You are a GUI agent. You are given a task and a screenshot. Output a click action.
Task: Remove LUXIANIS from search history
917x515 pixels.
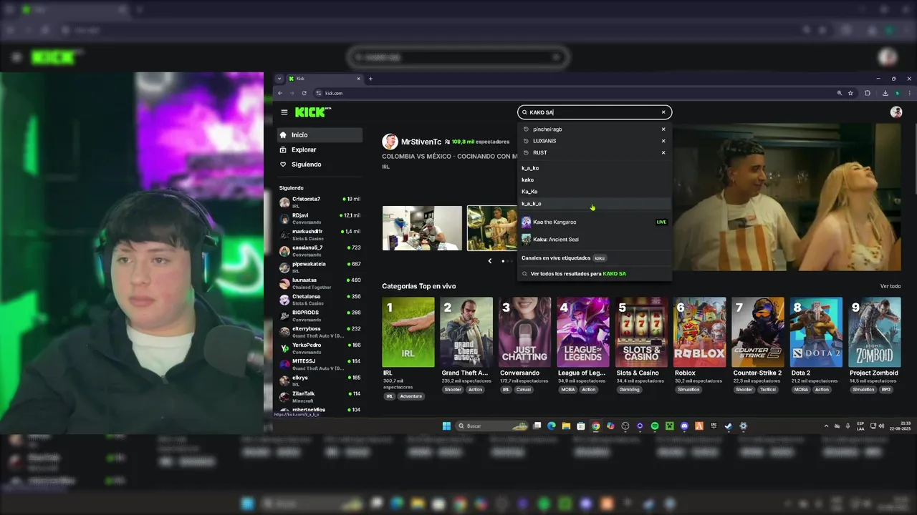click(x=663, y=141)
